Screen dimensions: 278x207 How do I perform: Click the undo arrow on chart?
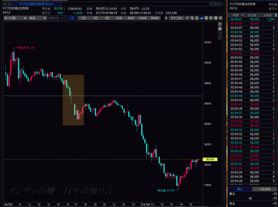220,33
